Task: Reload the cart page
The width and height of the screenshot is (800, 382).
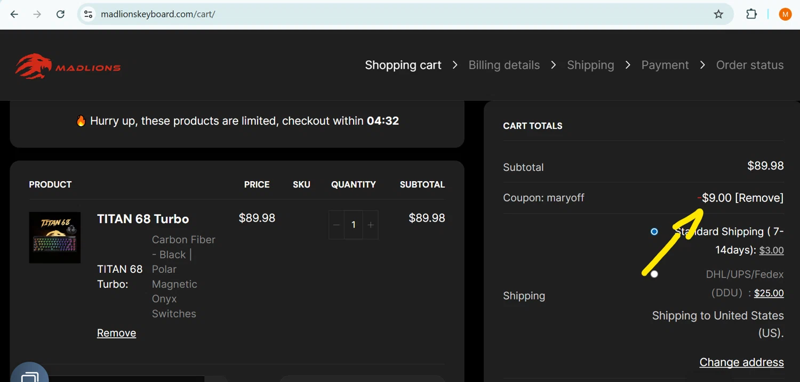Action: click(60, 14)
